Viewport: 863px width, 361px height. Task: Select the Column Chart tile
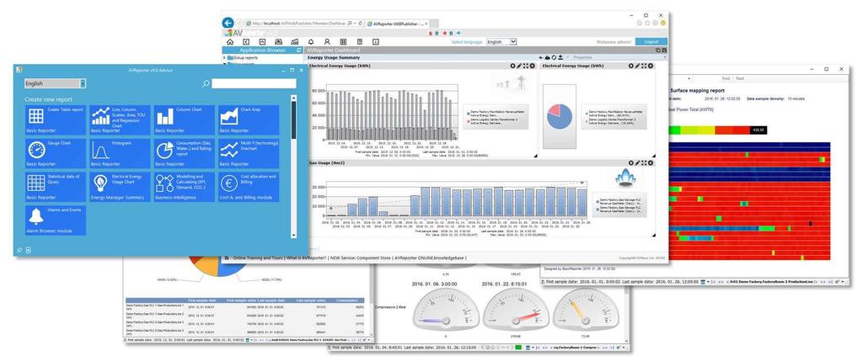click(x=184, y=119)
